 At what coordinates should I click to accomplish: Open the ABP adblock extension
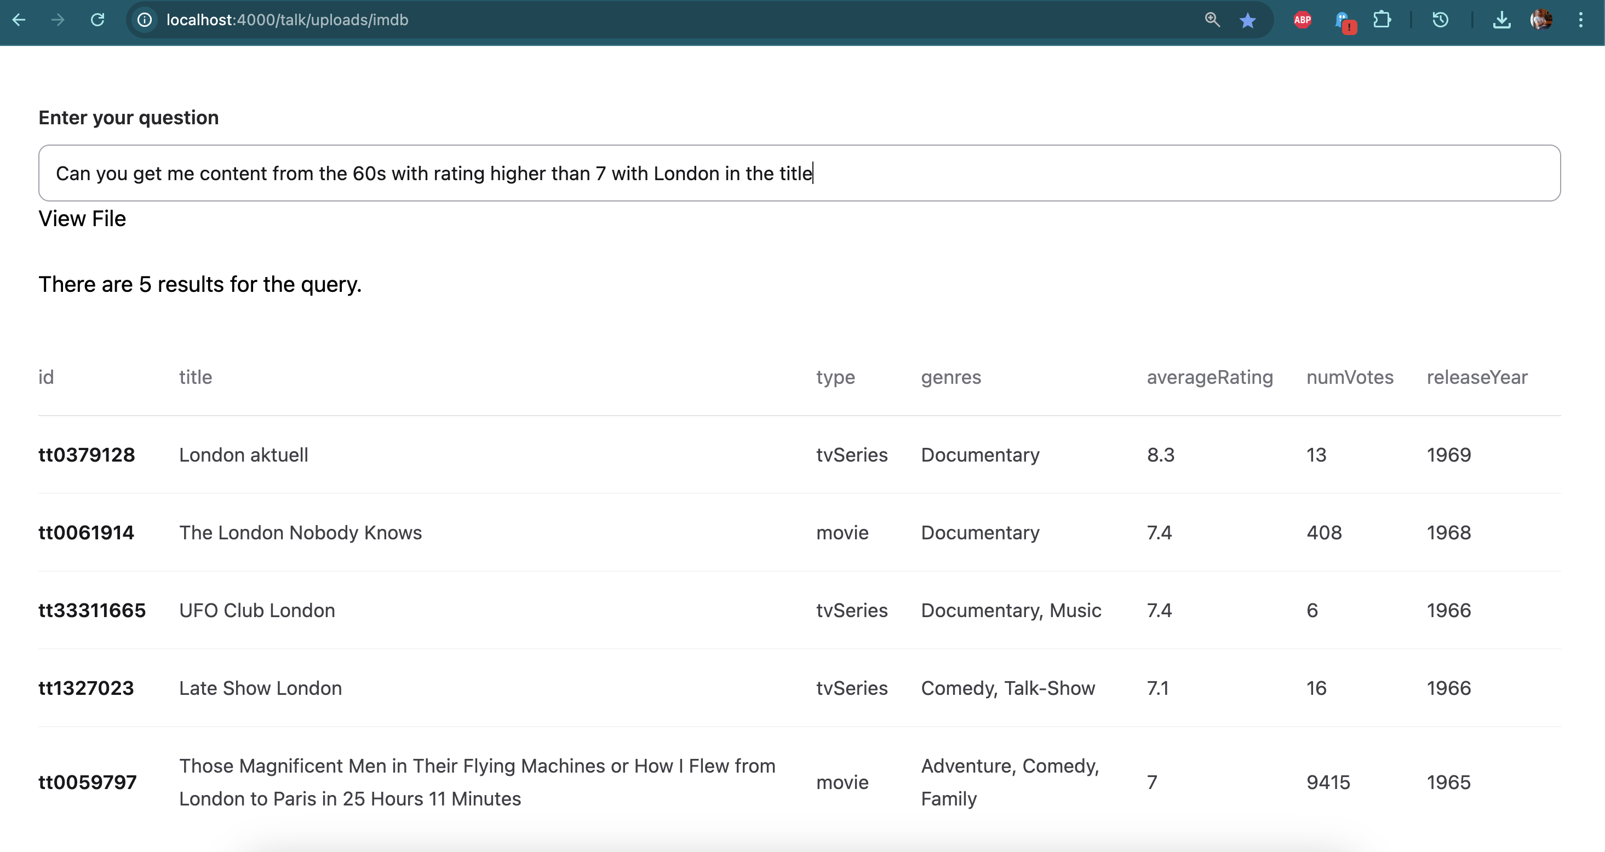pos(1302,20)
